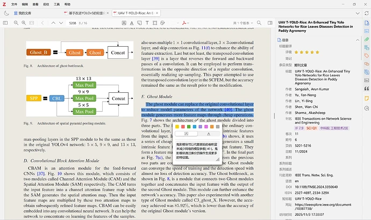Set rating to five stars
Image resolution: width=371 pixels, height=220 pixels.
[317, 52]
